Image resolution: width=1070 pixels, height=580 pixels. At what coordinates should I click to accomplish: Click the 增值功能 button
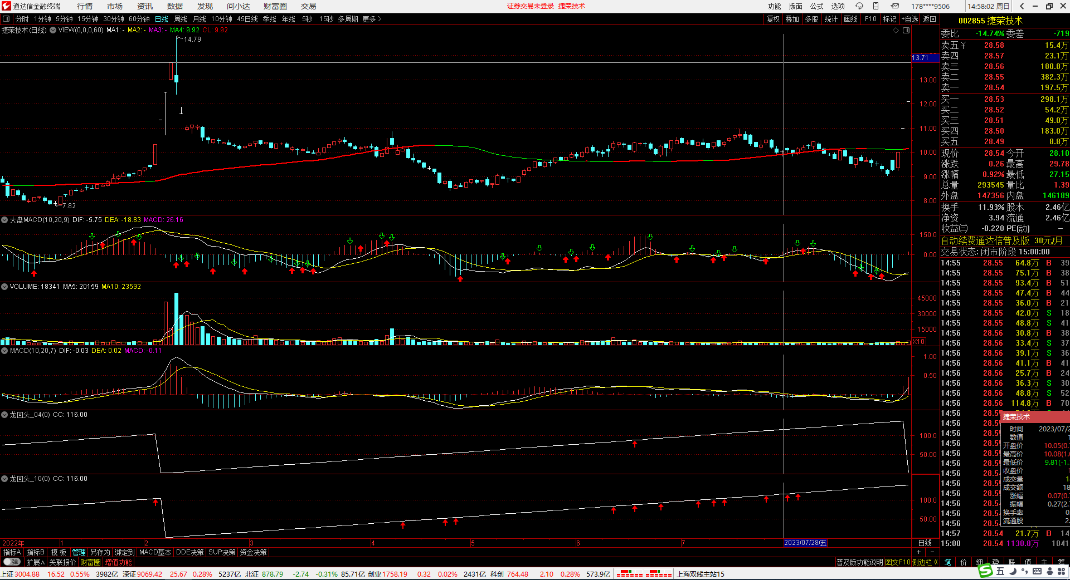119,562
